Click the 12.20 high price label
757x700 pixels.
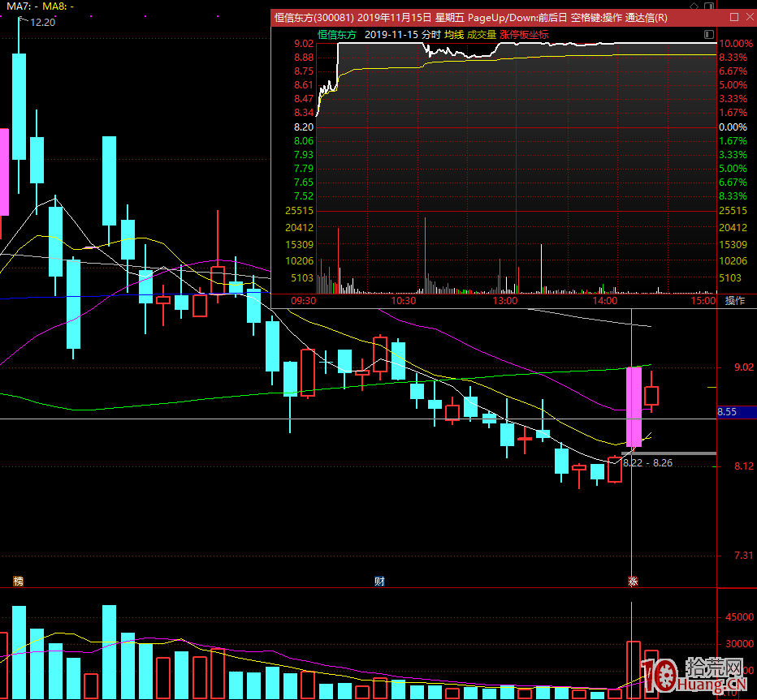42,22
